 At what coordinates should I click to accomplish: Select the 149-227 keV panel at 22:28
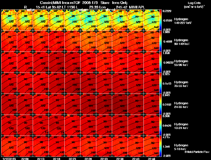tap(88, 20)
